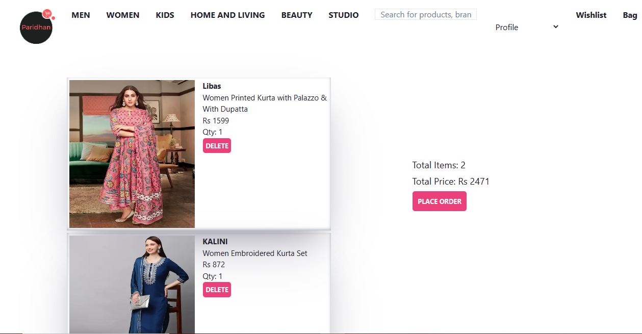
Task: Open the WOMEN menu
Action: pos(123,15)
